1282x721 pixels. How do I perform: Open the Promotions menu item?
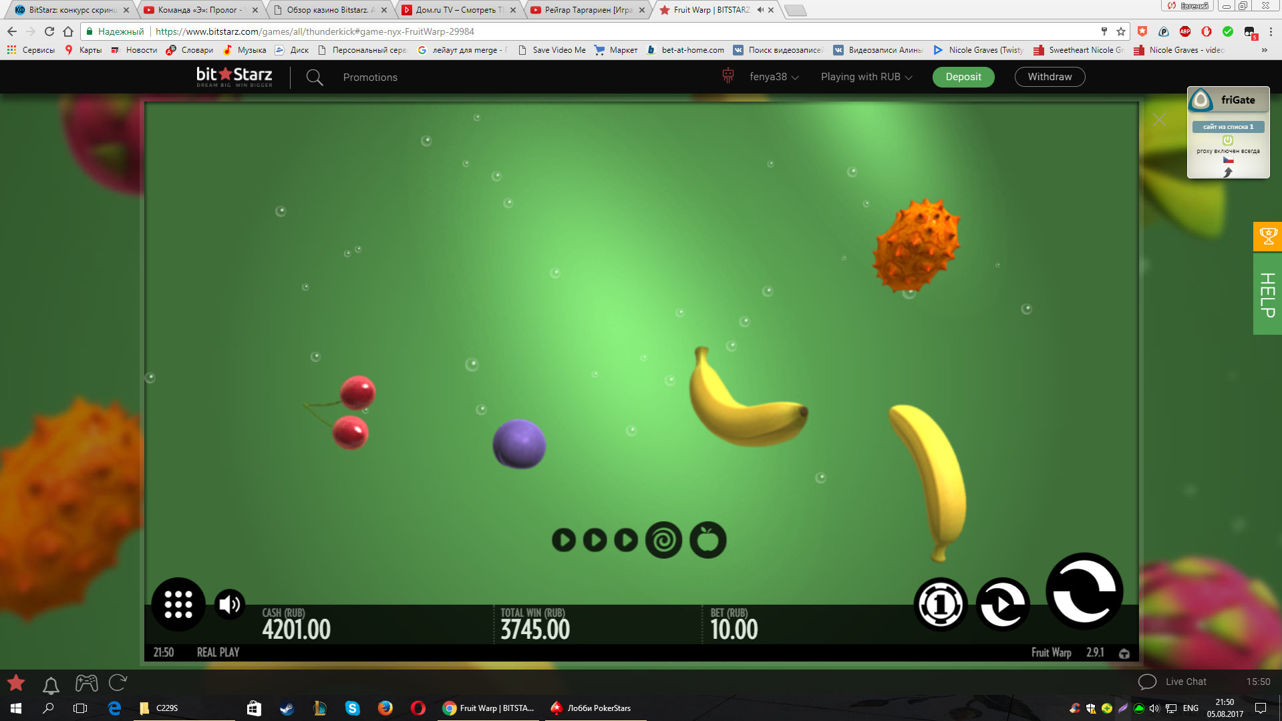(370, 78)
